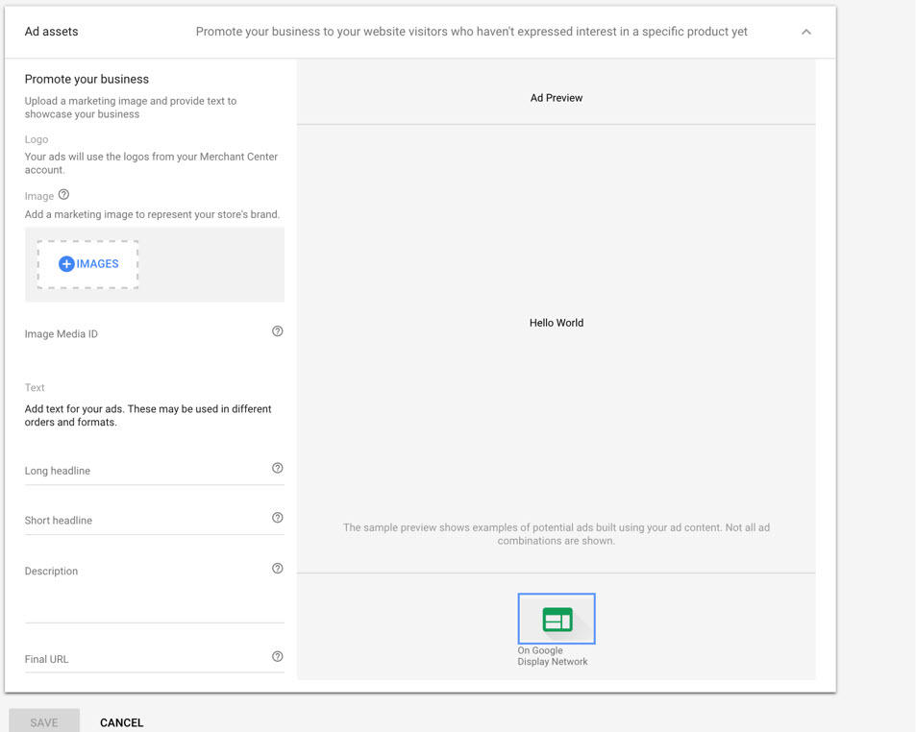Click the CANCEL button
The image size is (916, 732).
[x=121, y=722]
